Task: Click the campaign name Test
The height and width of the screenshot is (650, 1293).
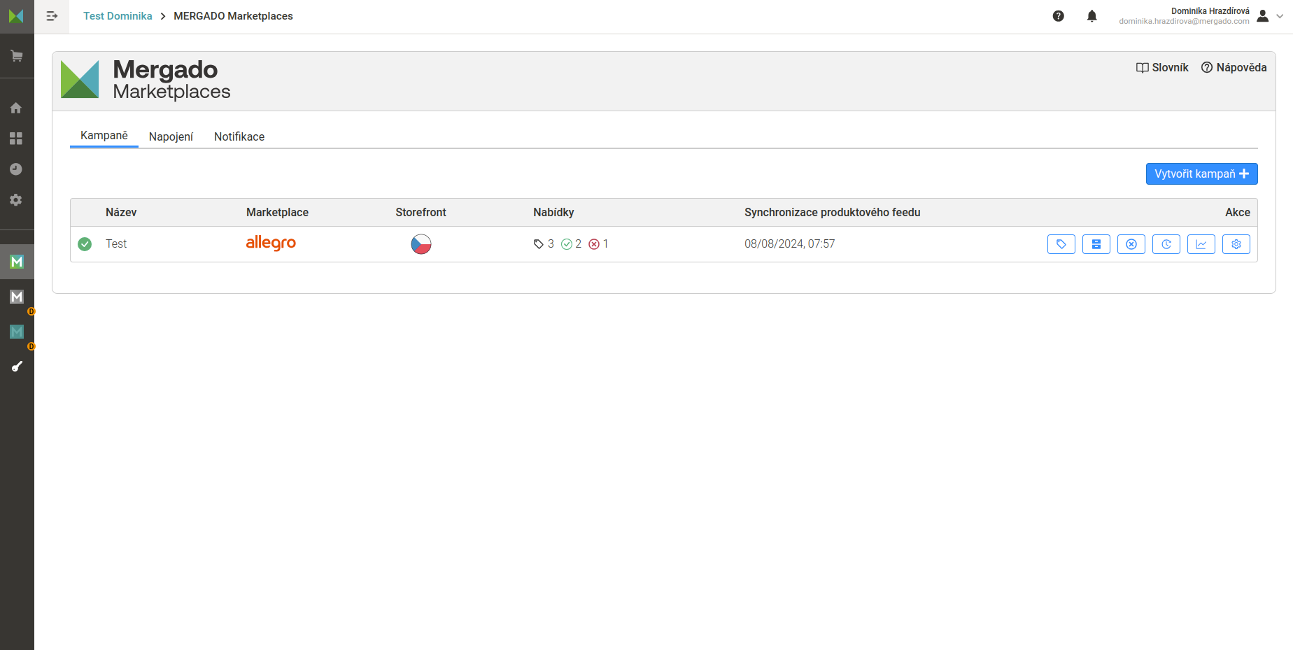Action: point(116,244)
